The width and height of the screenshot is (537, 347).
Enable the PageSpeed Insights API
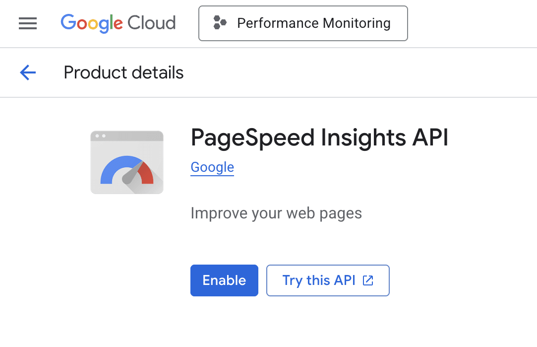point(224,280)
